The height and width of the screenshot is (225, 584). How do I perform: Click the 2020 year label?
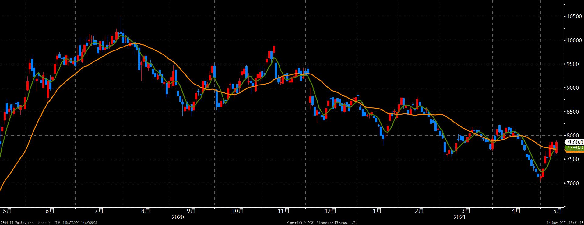pyautogui.click(x=178, y=217)
